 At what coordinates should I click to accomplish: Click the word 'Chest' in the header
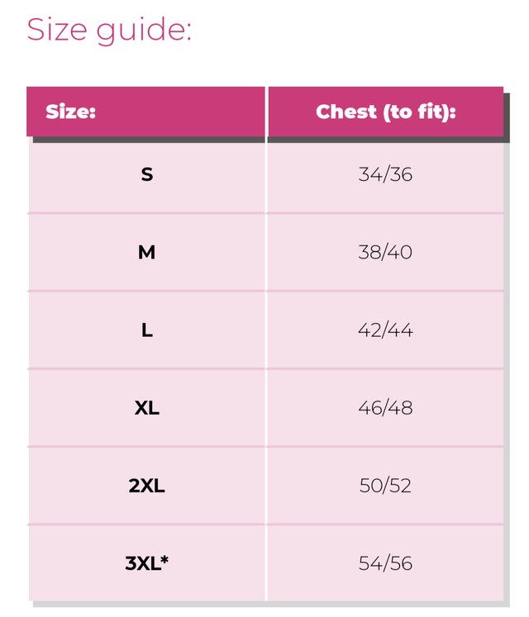346,112
